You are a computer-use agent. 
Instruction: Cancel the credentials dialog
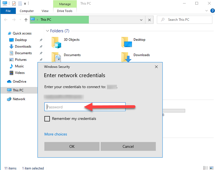point(128,146)
